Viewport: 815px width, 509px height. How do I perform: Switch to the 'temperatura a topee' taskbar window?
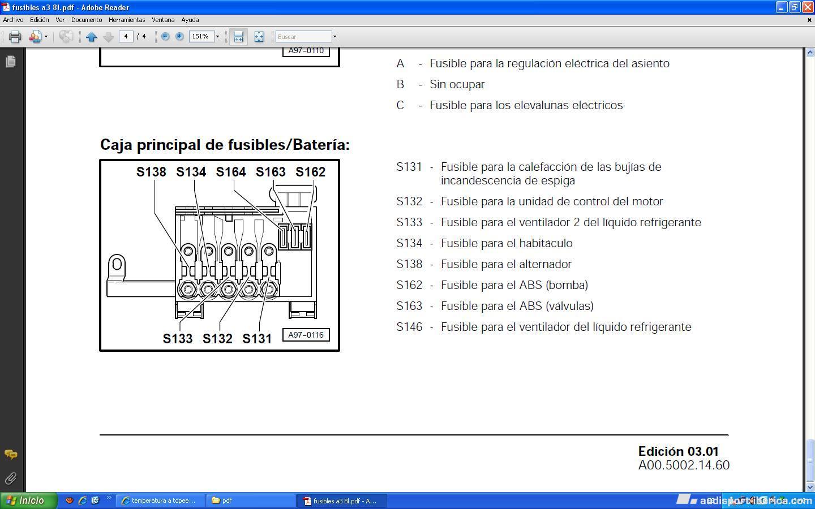click(160, 501)
